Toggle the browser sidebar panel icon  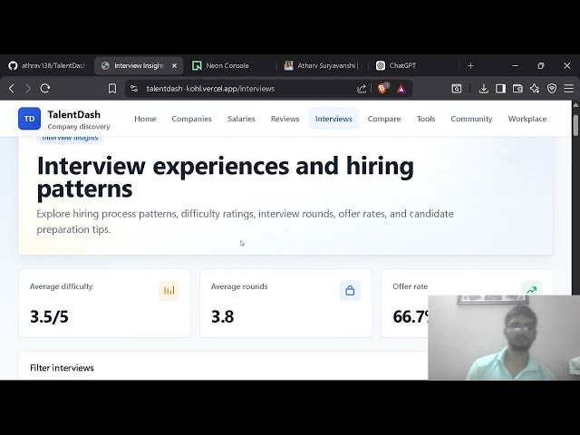[500, 89]
